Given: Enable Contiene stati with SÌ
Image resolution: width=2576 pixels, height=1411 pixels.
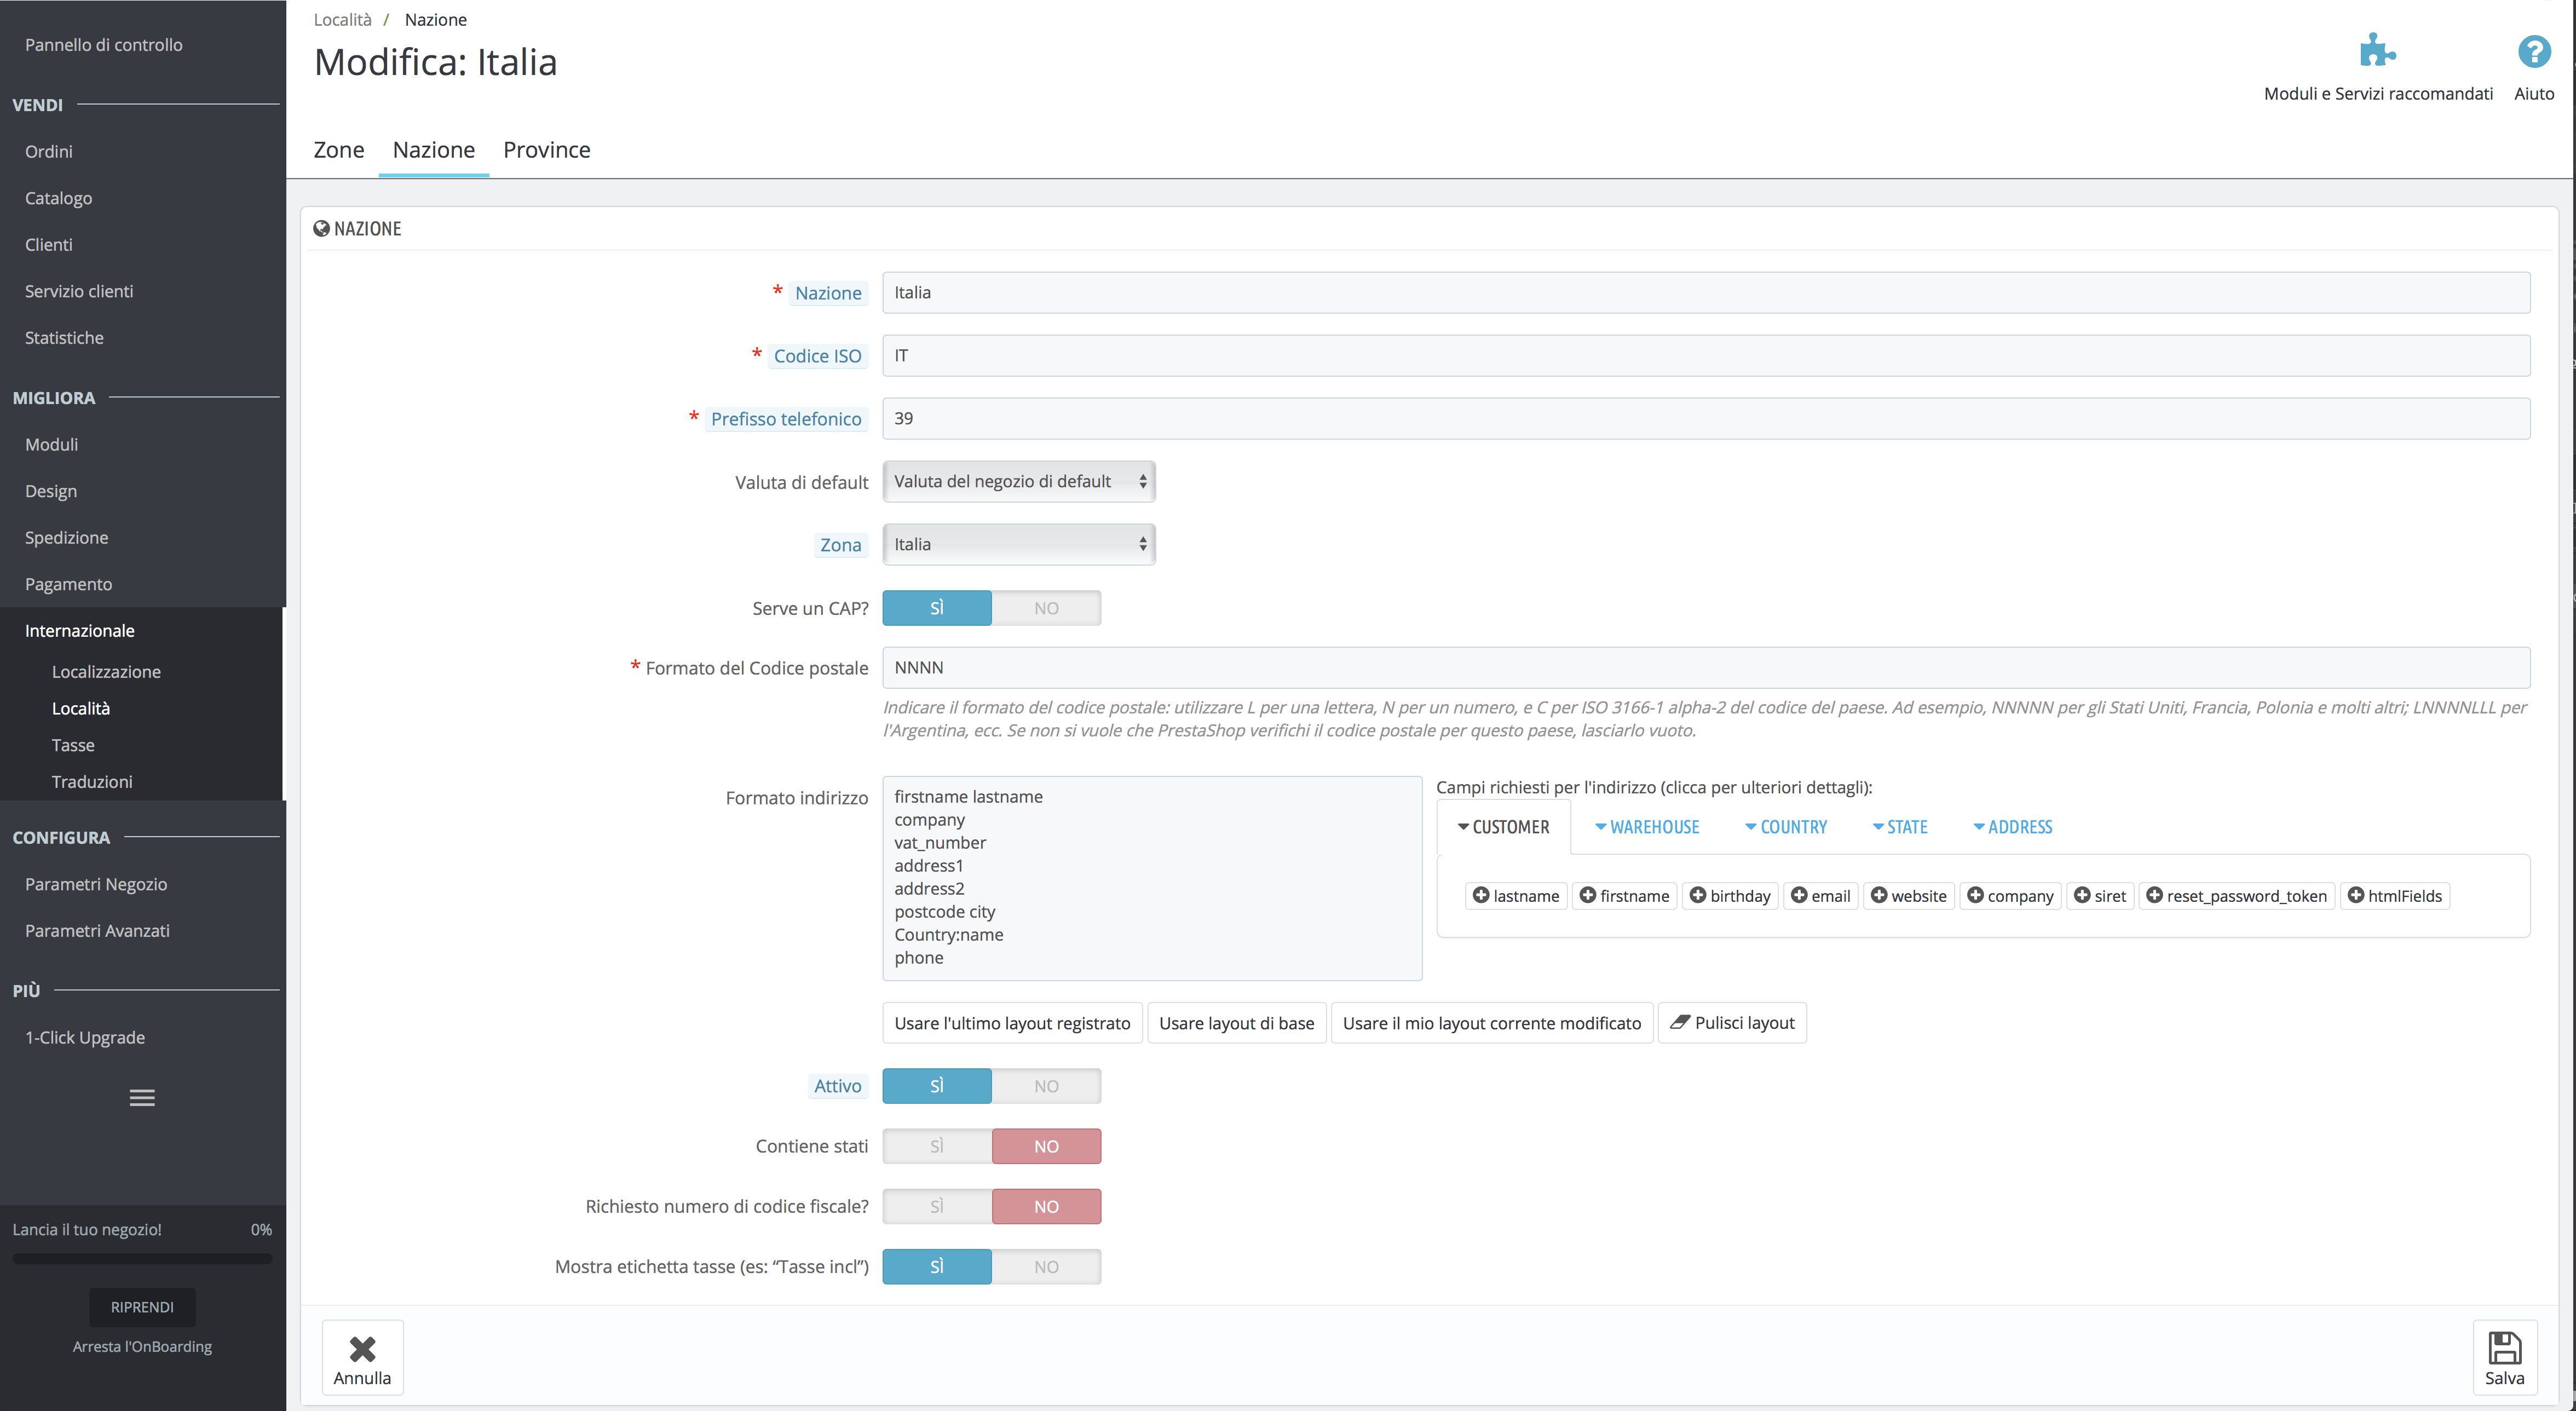Looking at the screenshot, I should pyautogui.click(x=937, y=1146).
